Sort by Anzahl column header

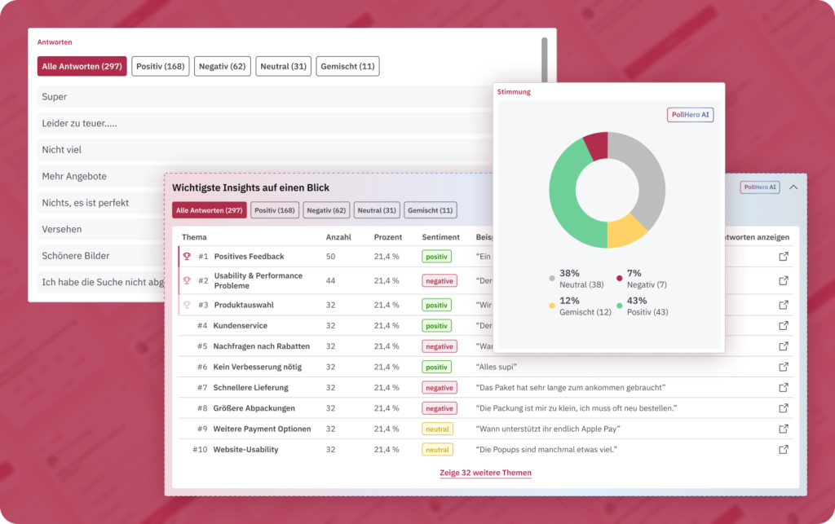click(x=338, y=237)
